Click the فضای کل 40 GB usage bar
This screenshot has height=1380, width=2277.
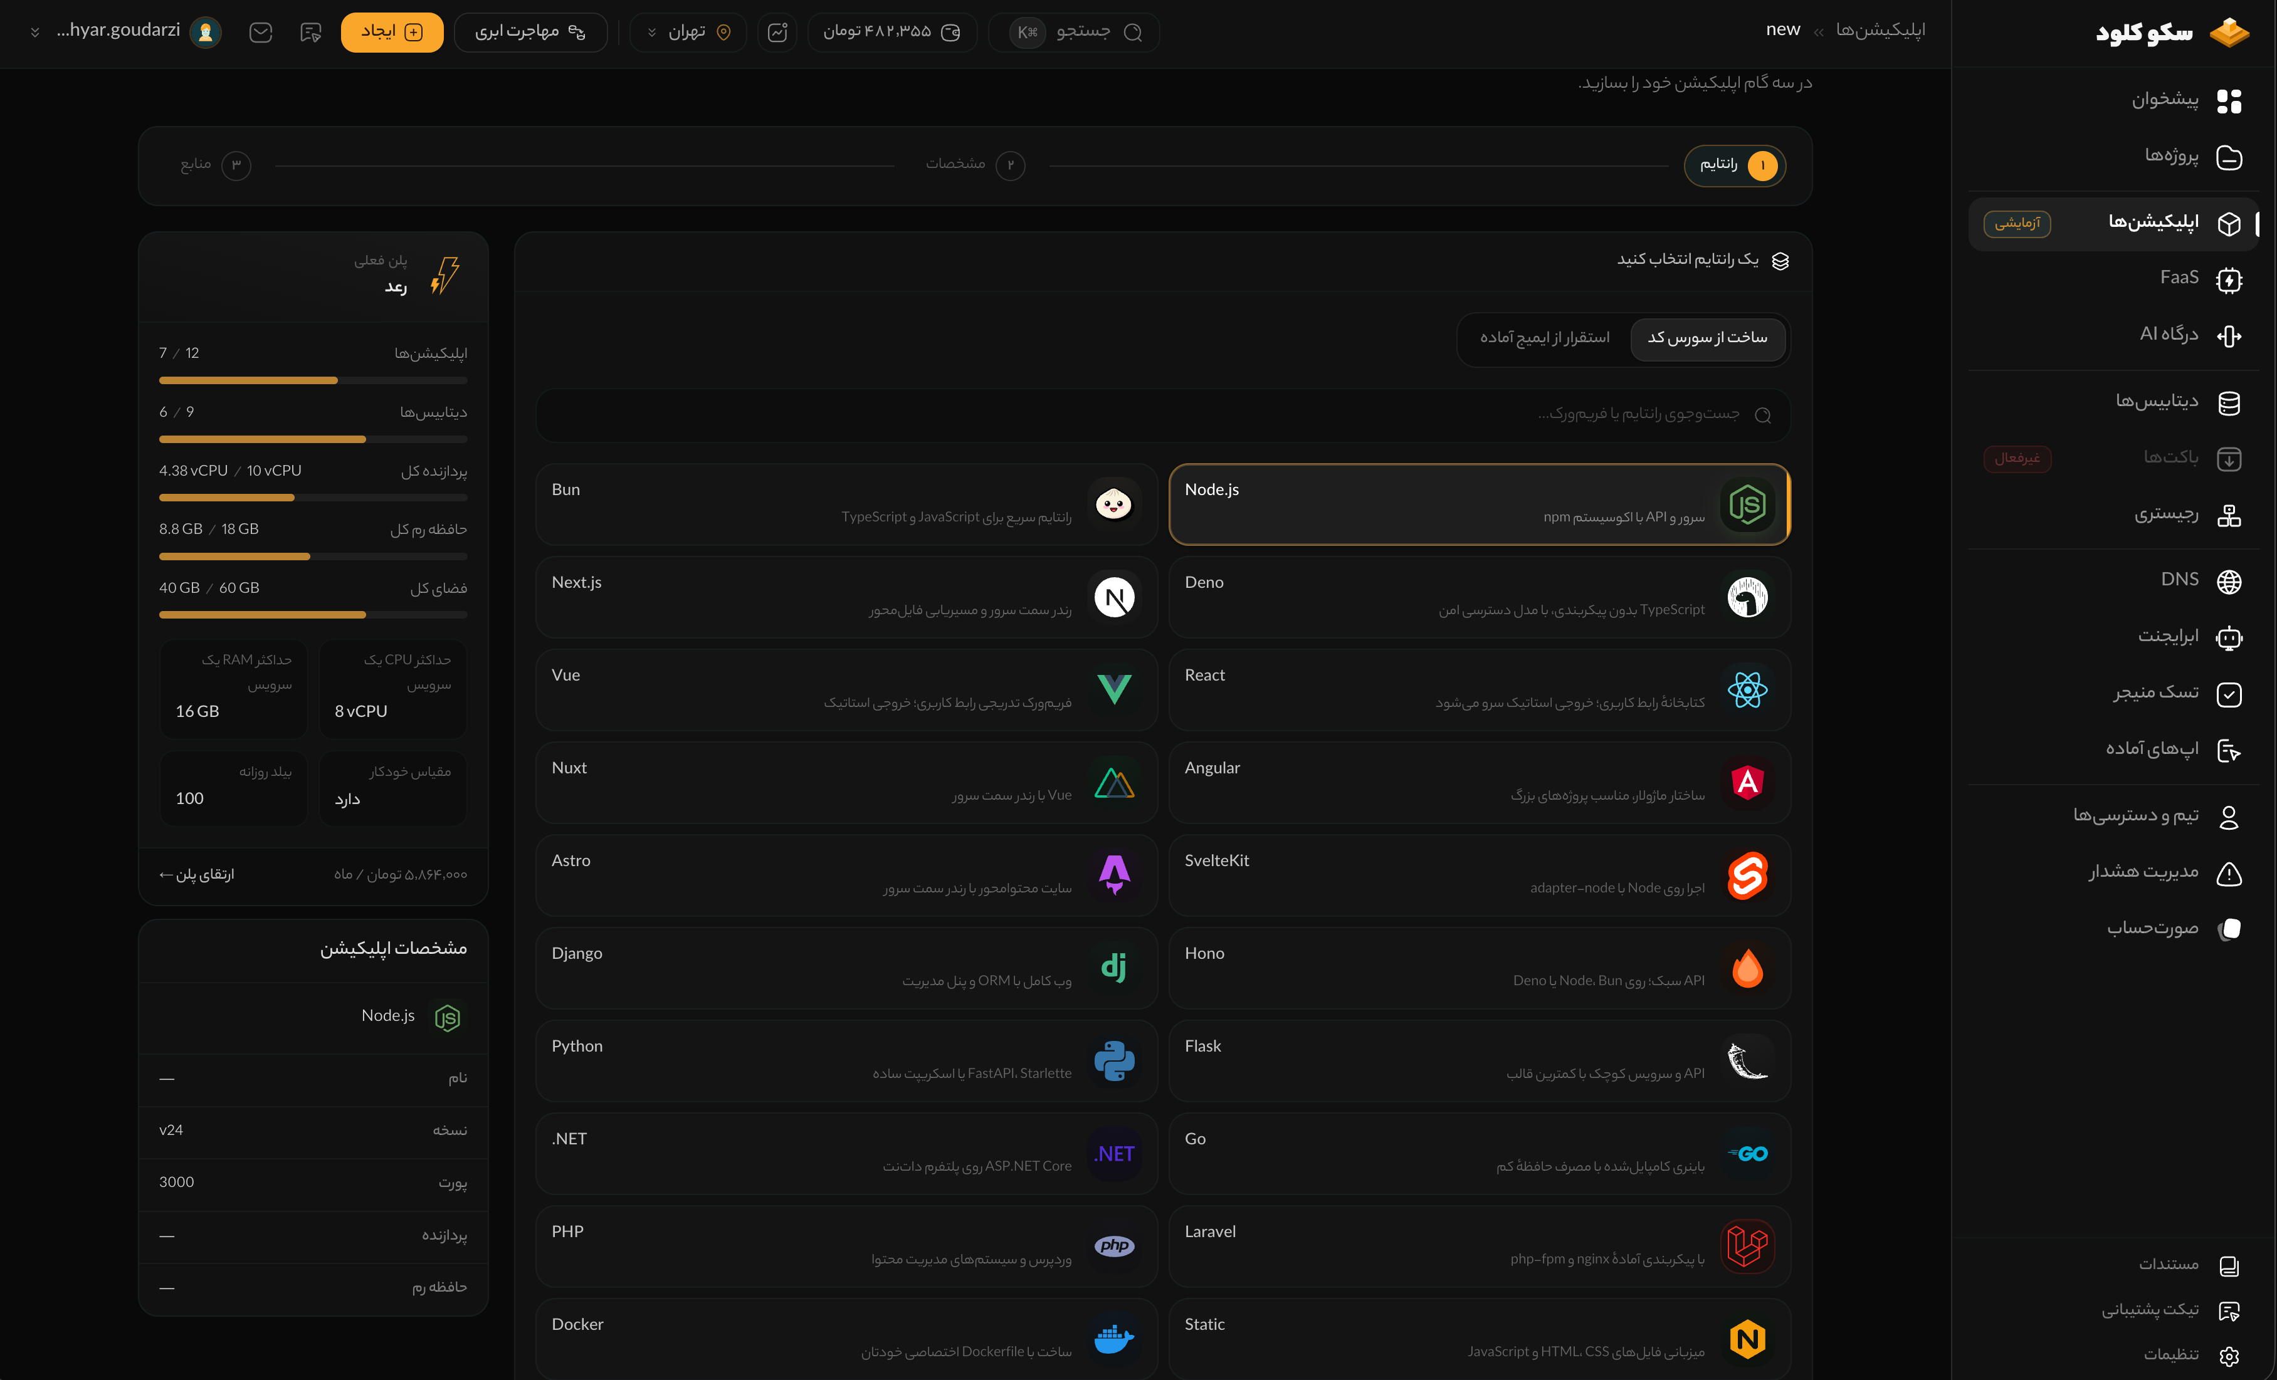click(313, 615)
